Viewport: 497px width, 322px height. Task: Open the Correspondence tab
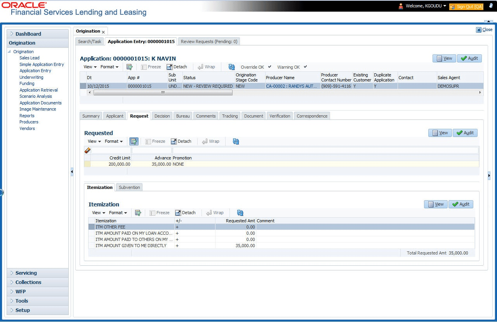(x=312, y=116)
